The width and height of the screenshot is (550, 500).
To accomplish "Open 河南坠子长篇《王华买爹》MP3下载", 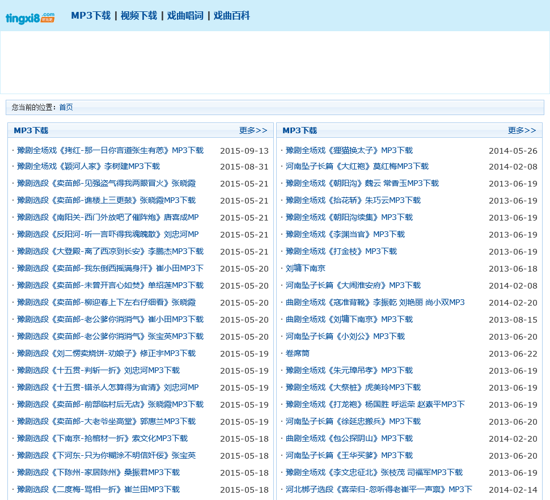I will 349,455.
